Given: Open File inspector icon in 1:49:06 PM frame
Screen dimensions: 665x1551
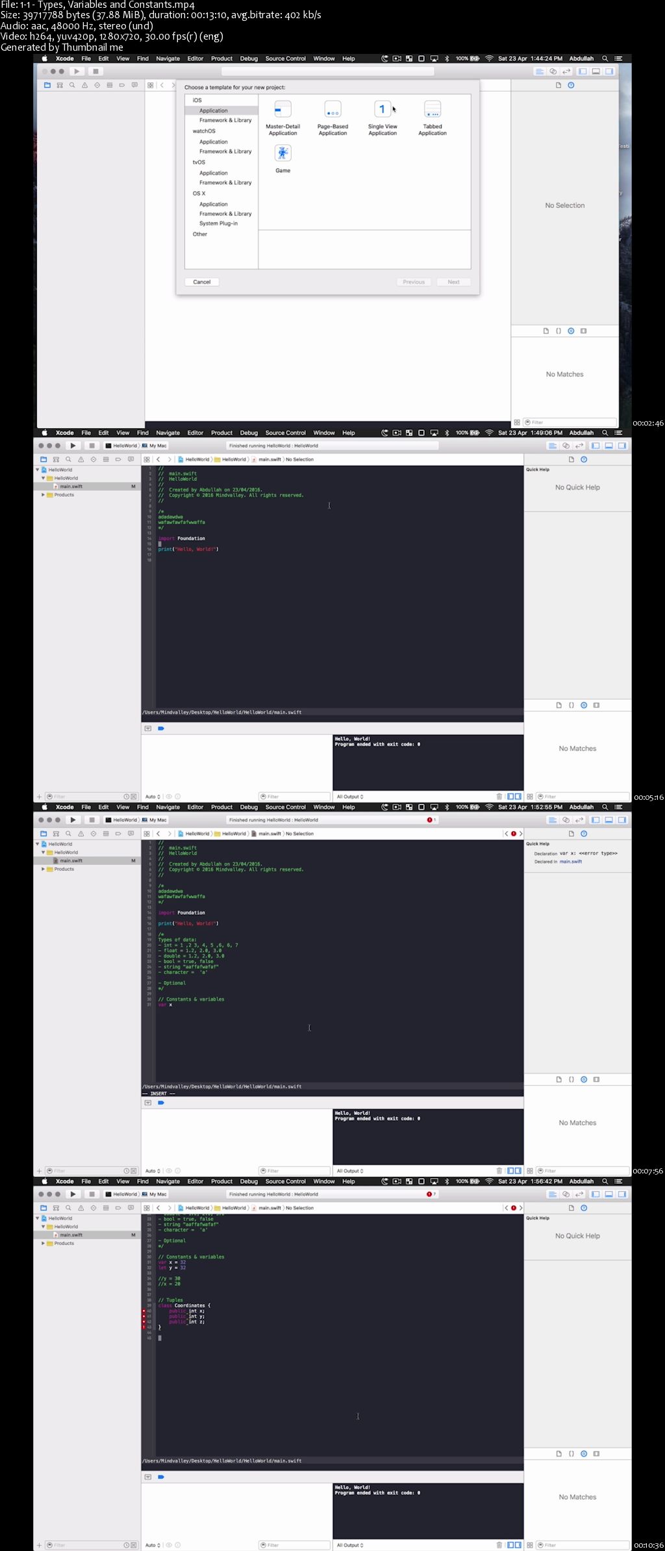Looking at the screenshot, I should click(571, 459).
